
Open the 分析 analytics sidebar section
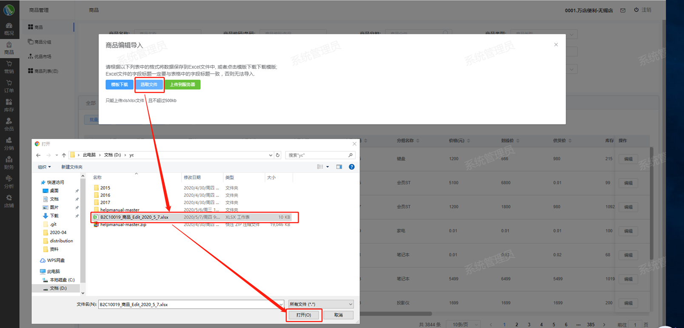[9, 182]
